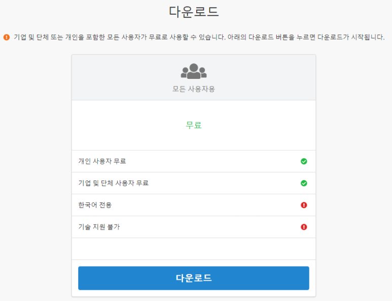The width and height of the screenshot is (392, 301).
Task: Click green check beside 기업 및 단체 사용자 무료
Action: click(x=304, y=183)
